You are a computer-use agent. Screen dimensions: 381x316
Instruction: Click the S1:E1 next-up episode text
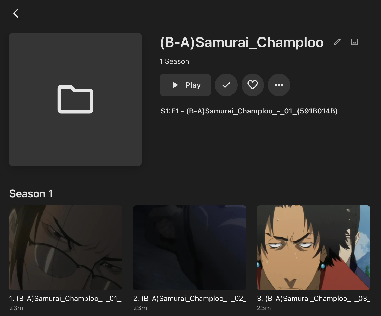pos(249,111)
